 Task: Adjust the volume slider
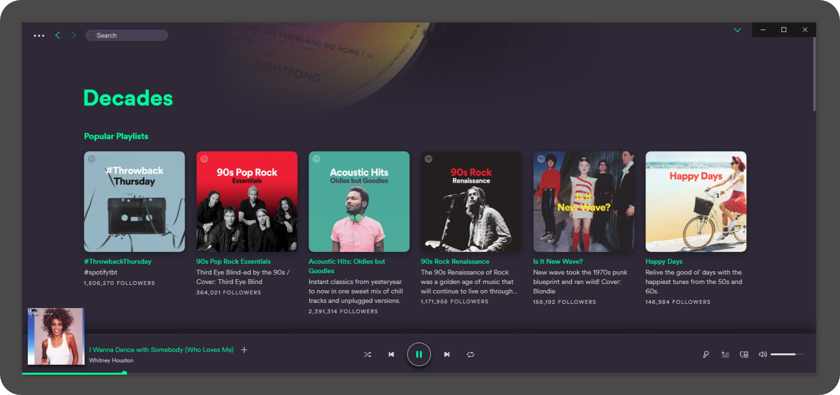pos(787,354)
